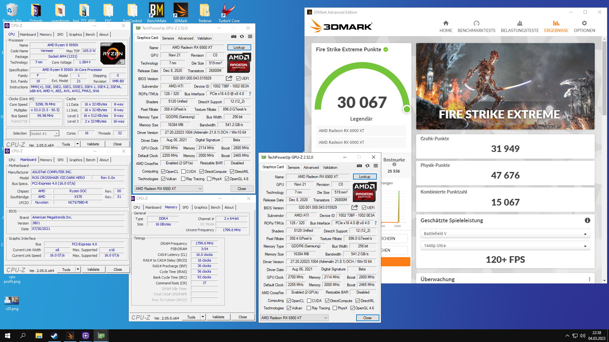Take a screenshot in the lower GPU-Z window

(x=359, y=166)
